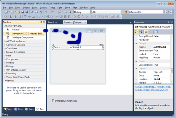Screen dimensions: 176x118
Task: Open the Debug menu
Action: click(43, 8)
